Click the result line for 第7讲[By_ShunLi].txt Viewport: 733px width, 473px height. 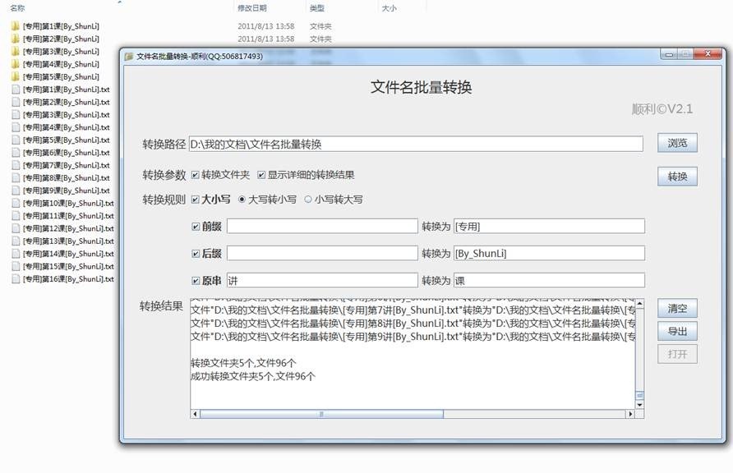(x=413, y=310)
